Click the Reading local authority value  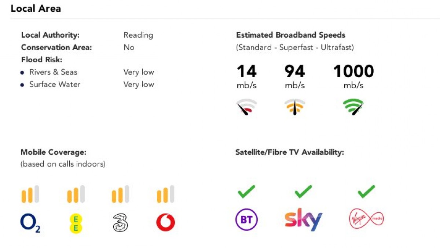(x=138, y=35)
